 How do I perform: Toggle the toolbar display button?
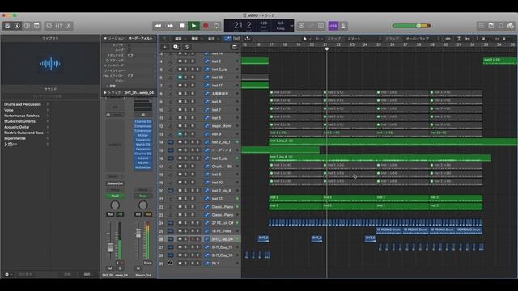tap(36, 26)
